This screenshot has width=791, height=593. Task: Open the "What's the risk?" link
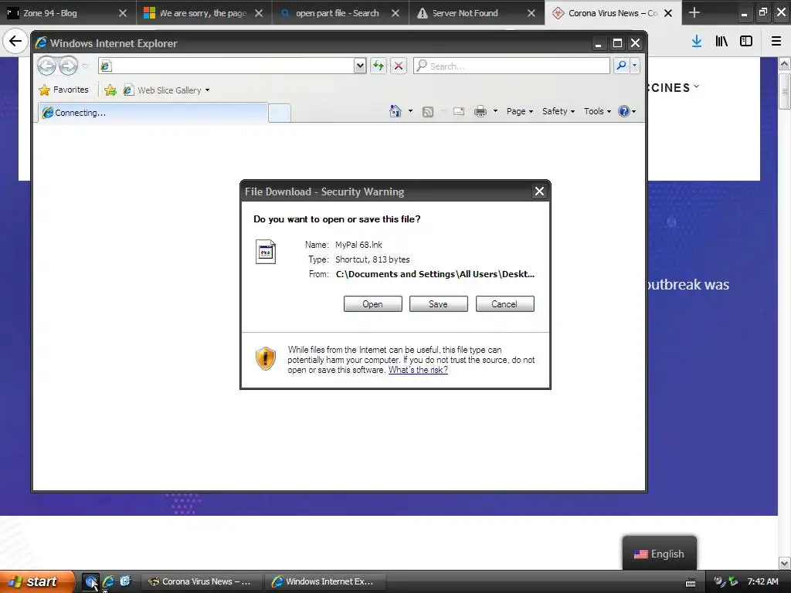coord(418,370)
